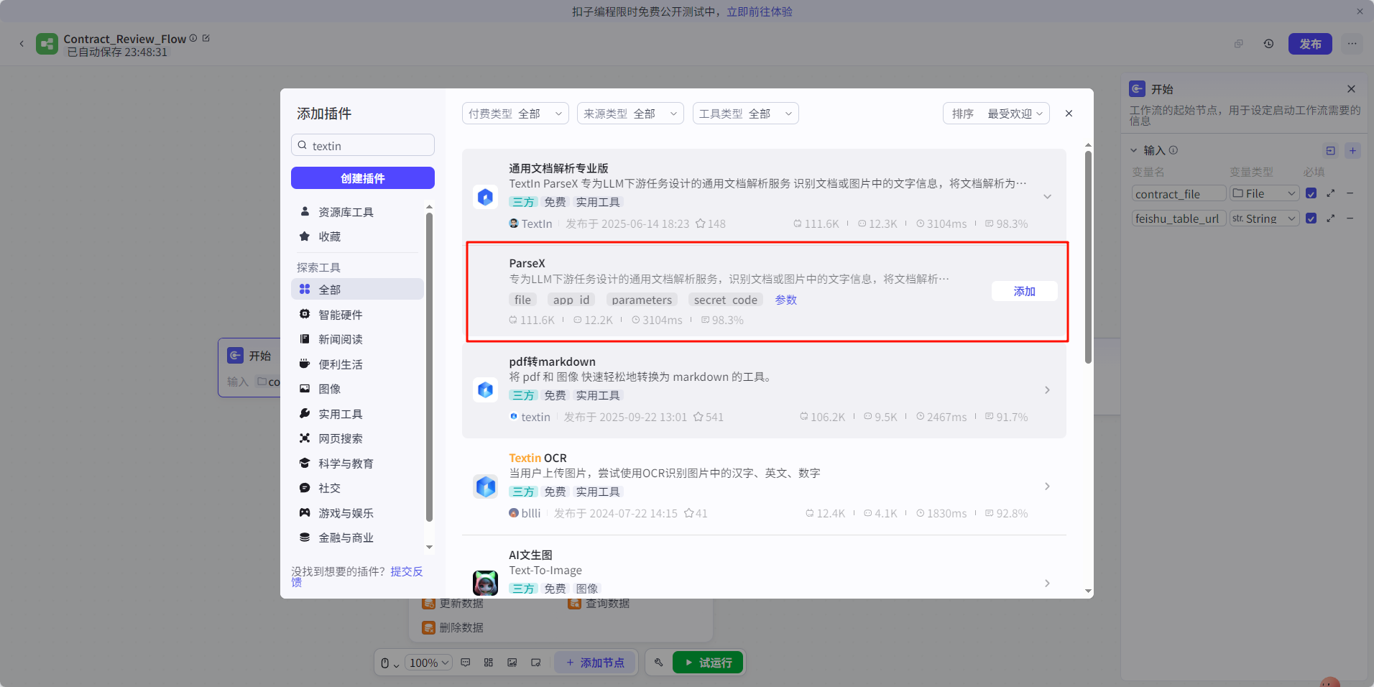The height and width of the screenshot is (687, 1374).
Task: Change variable type dropdown showing File
Action: point(1263,193)
